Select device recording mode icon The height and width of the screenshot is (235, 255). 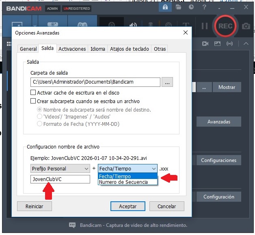point(53,24)
